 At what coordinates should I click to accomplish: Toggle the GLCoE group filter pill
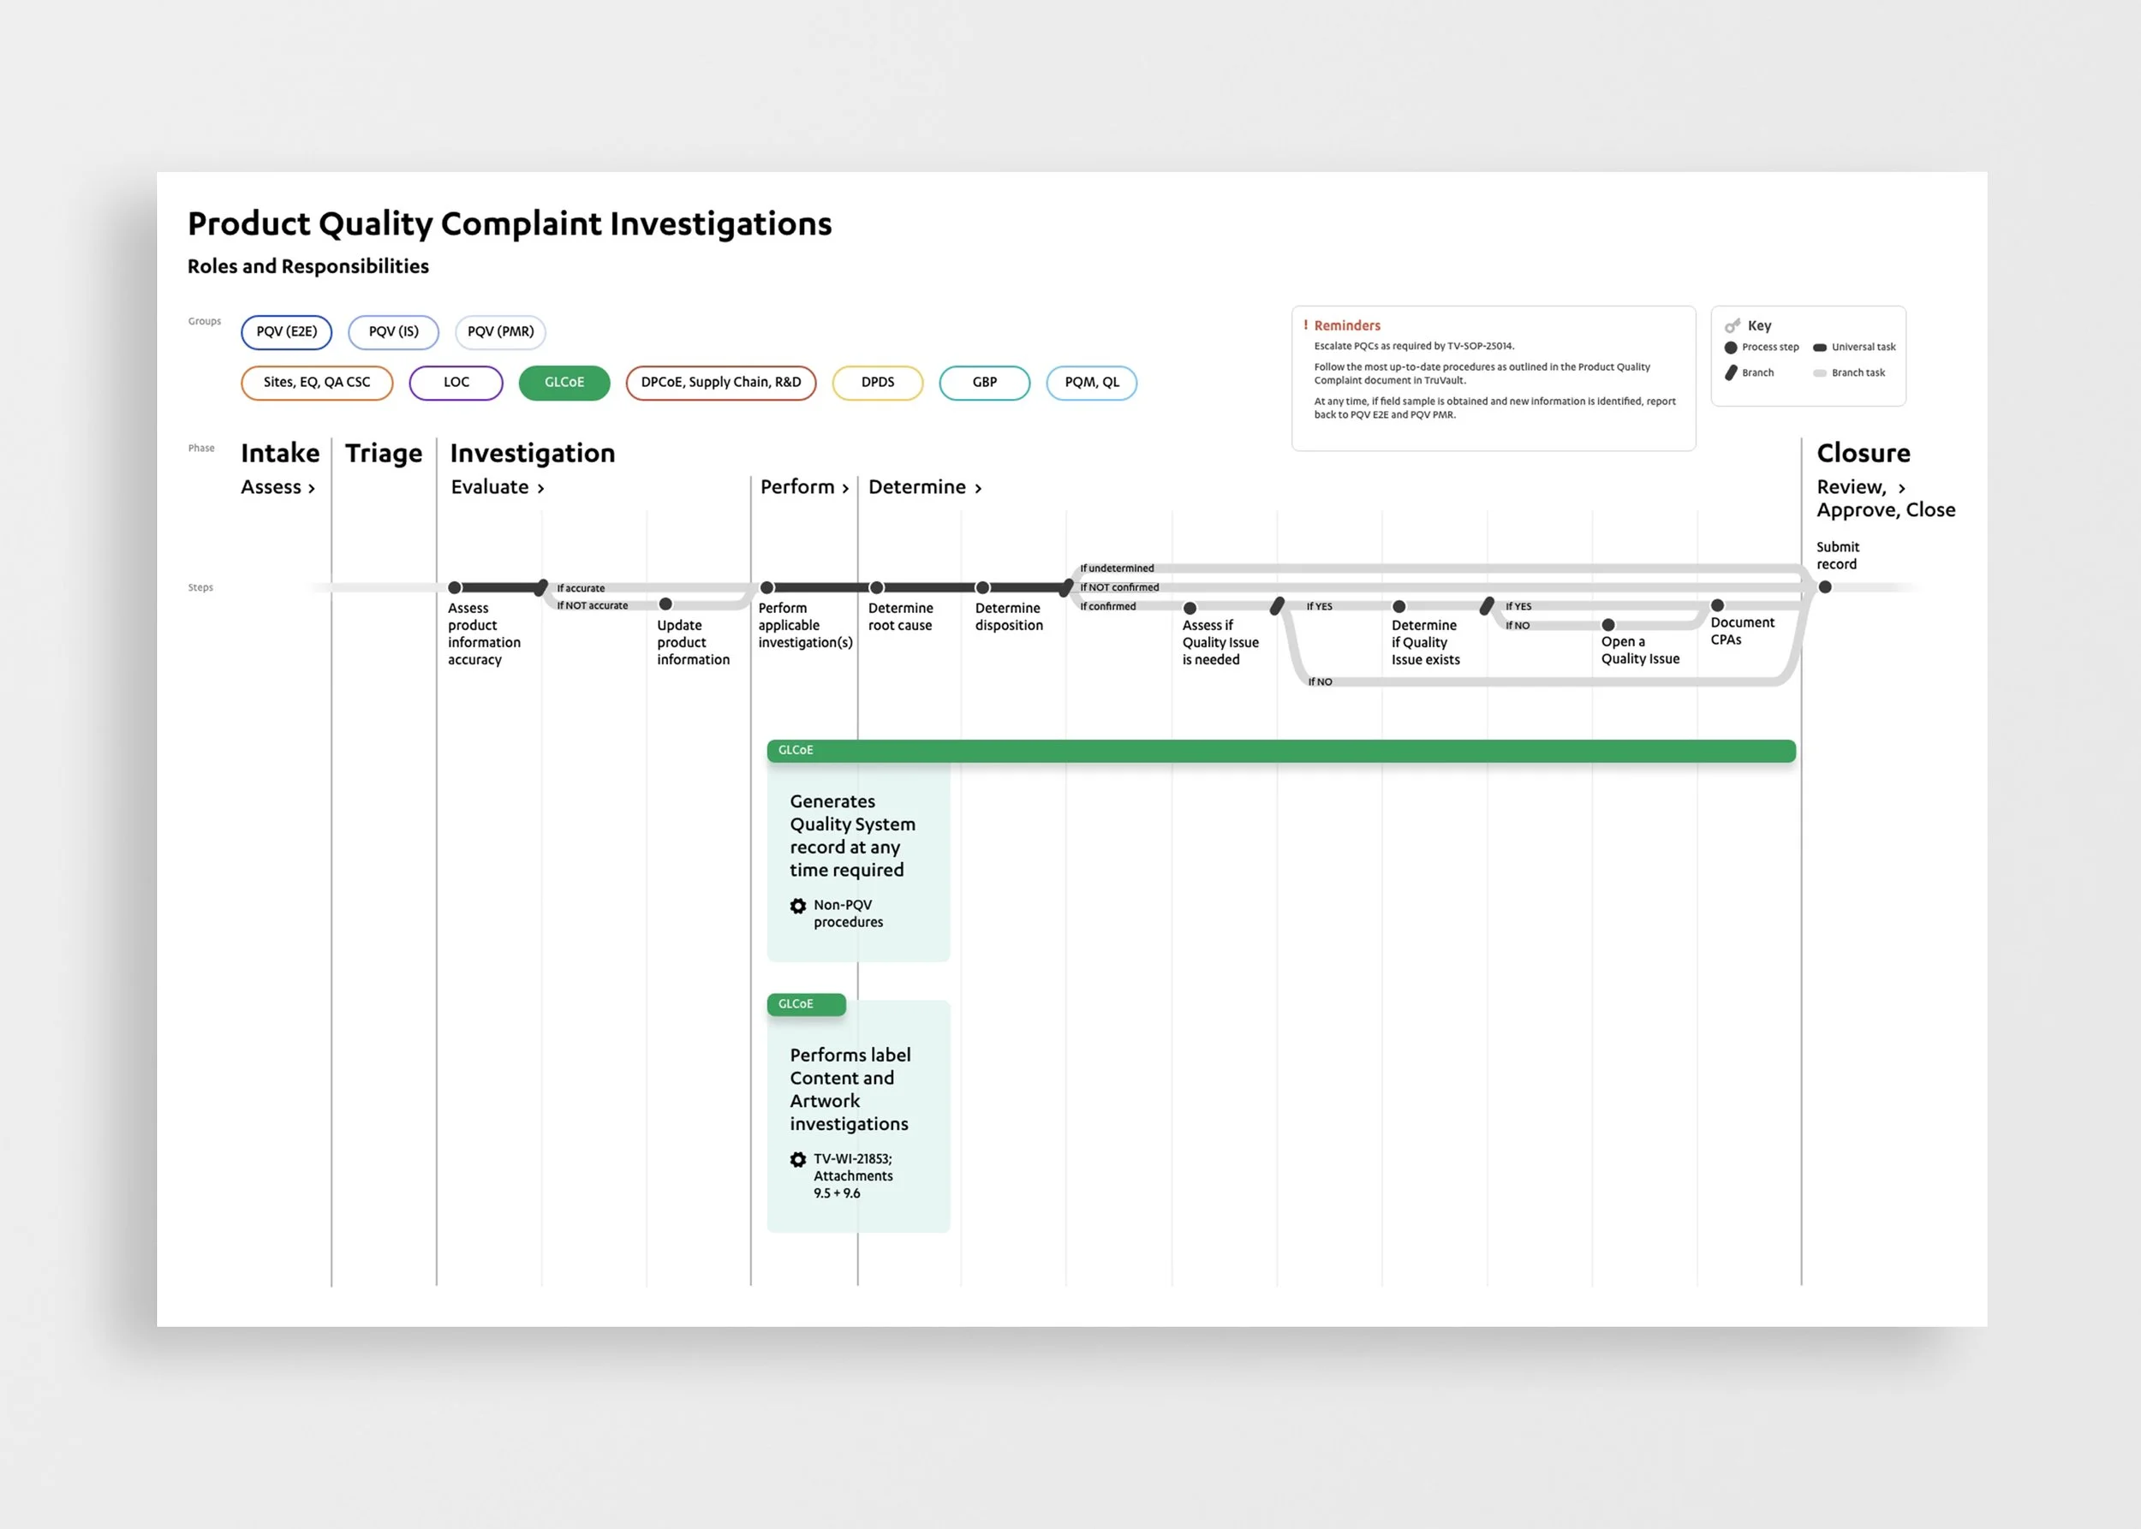pos(564,382)
